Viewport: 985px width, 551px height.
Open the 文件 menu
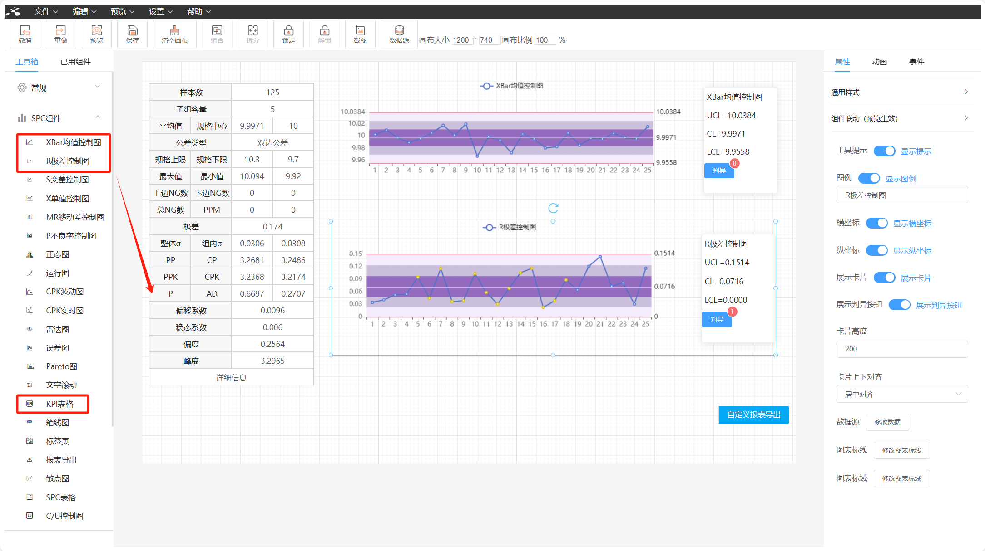(46, 11)
